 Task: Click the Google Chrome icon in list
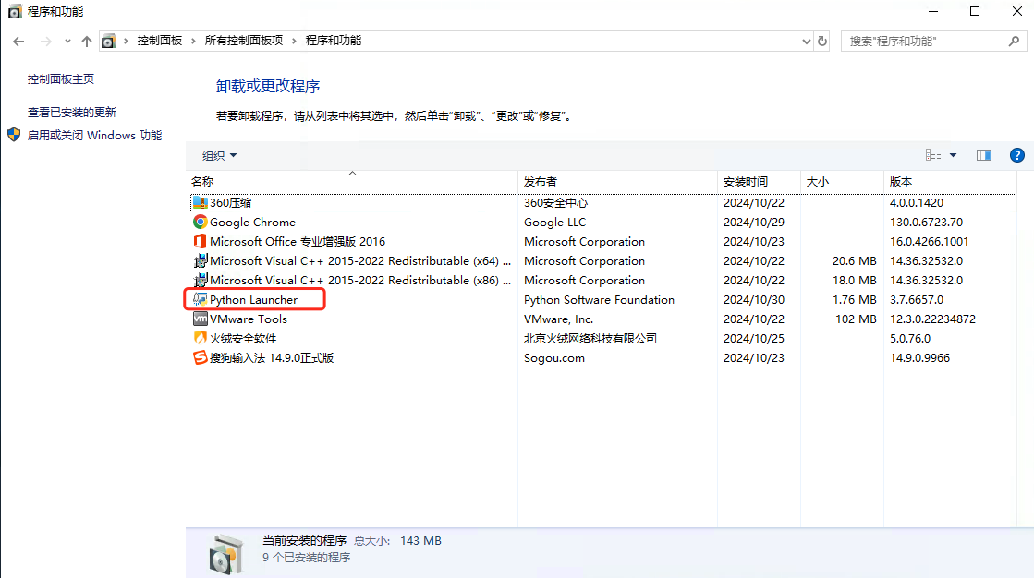pyautogui.click(x=200, y=223)
